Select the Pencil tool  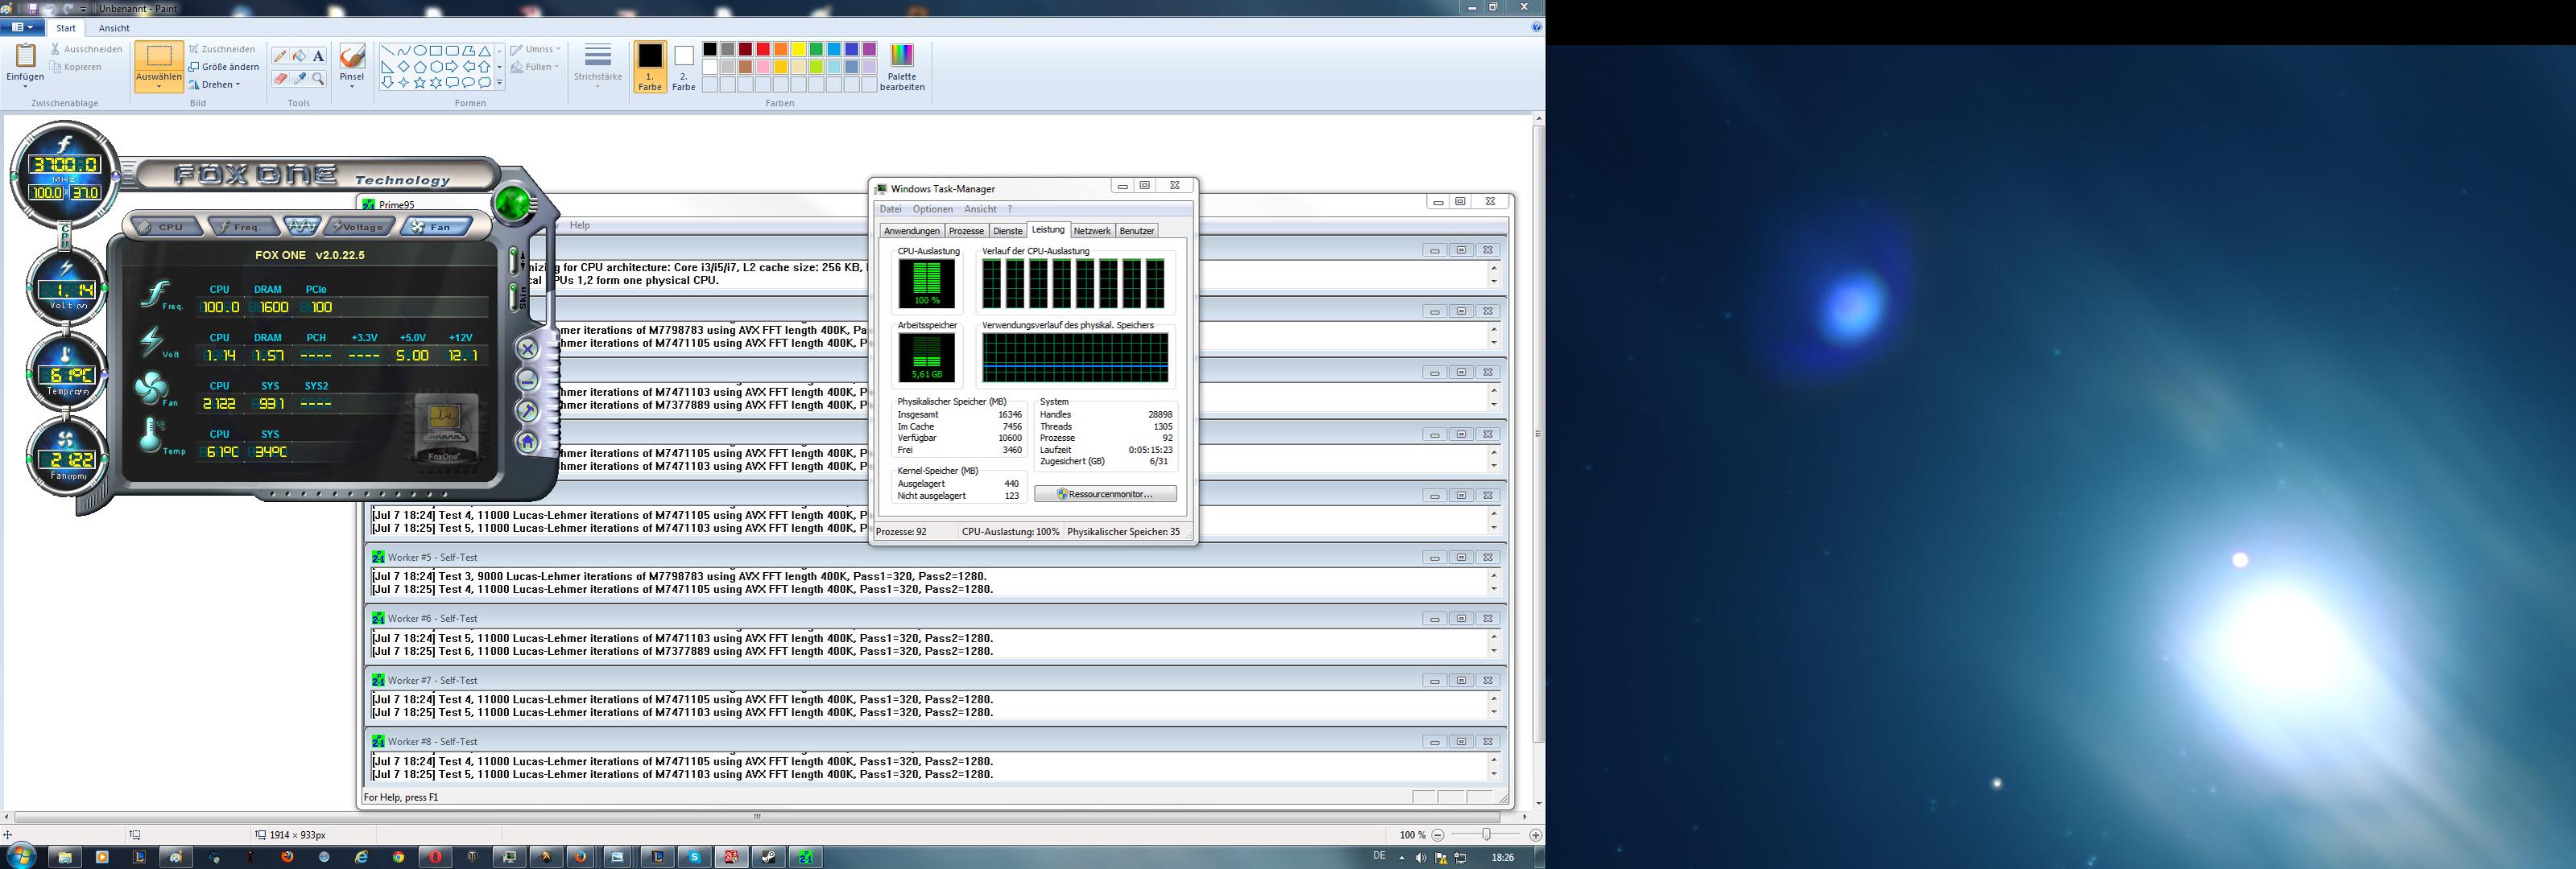pos(280,56)
